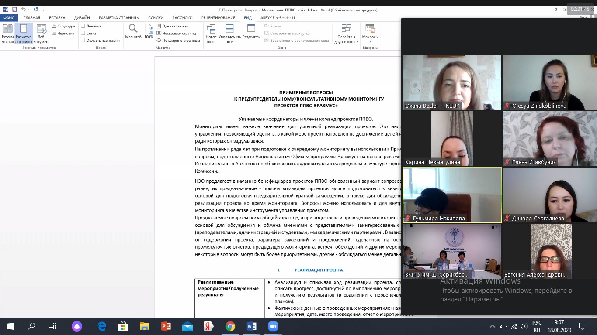Click the Структура view button
Screen dimensions: 597x335
click(63, 26)
